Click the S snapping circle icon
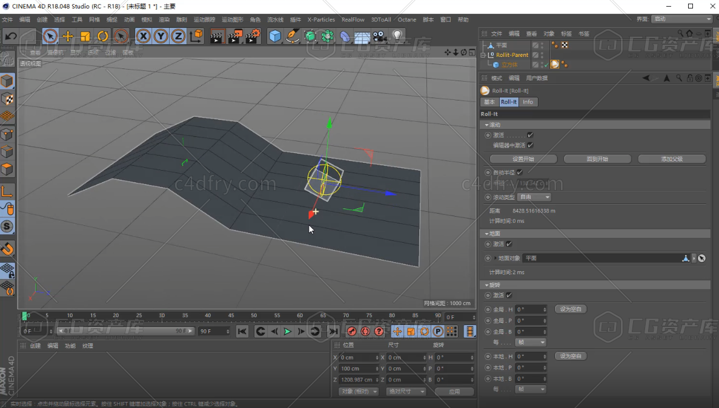 click(7, 226)
